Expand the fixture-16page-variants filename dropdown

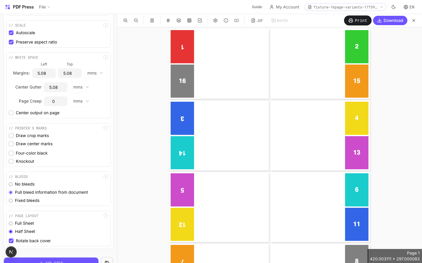point(345,7)
